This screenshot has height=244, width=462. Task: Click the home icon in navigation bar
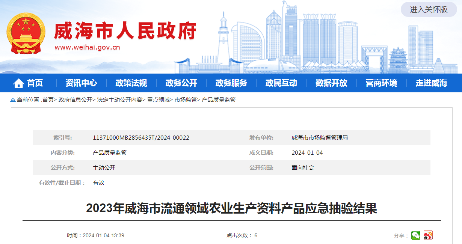[x=19, y=83]
